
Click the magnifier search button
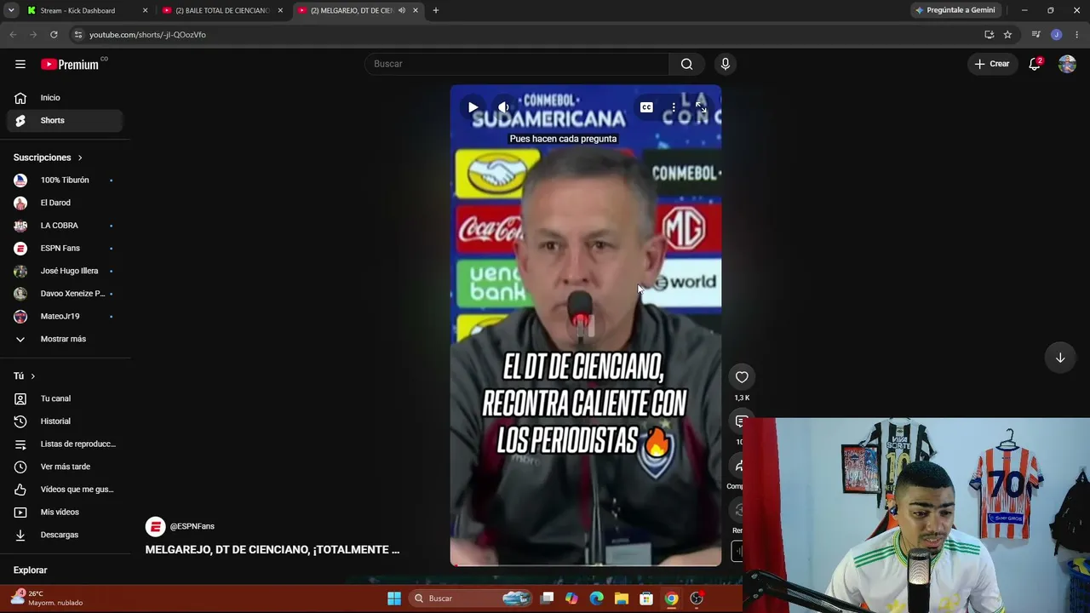click(686, 64)
